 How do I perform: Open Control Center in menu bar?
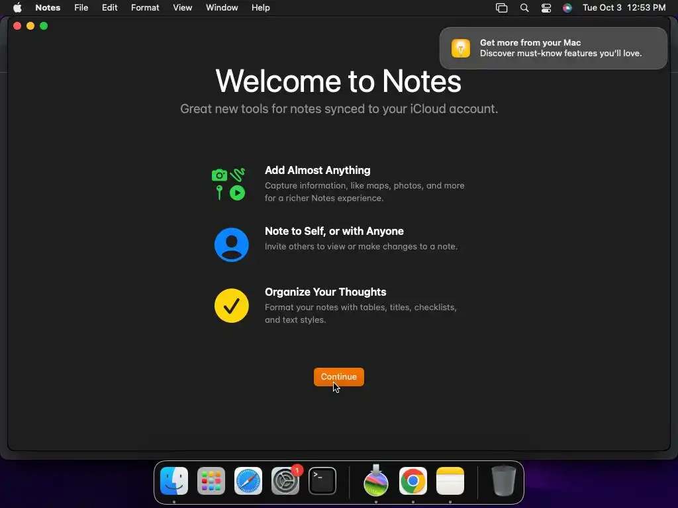click(546, 8)
